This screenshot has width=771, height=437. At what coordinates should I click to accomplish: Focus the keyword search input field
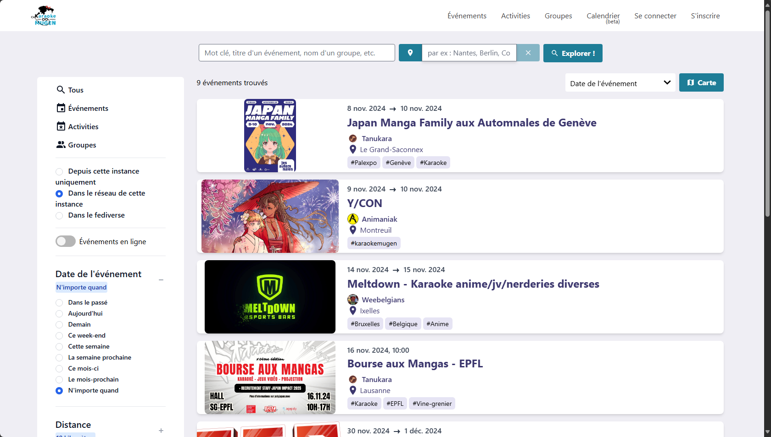297,53
